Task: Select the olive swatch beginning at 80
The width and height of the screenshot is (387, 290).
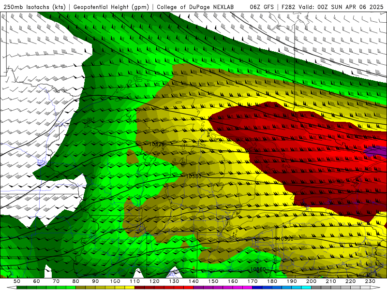Action: [80, 287]
